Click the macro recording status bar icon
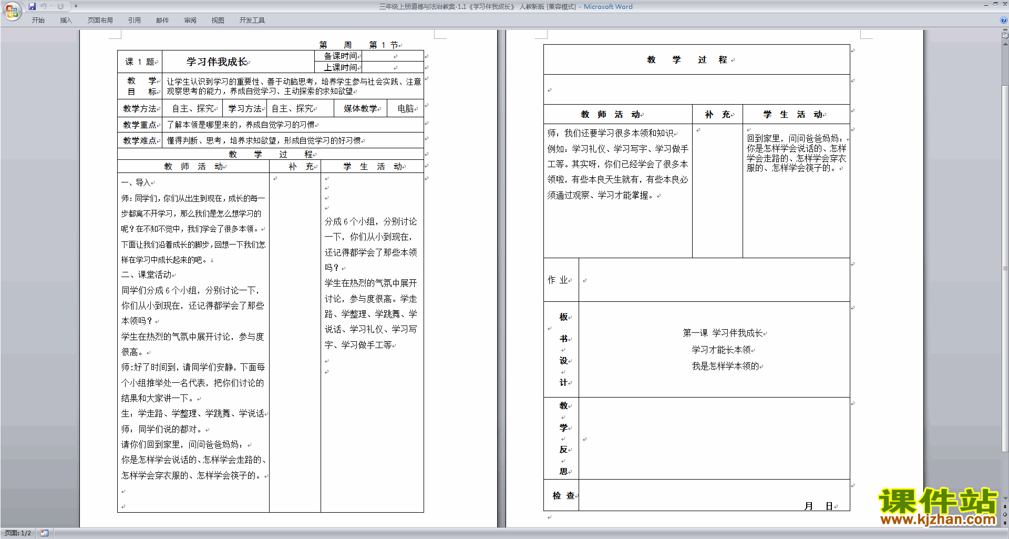 (x=44, y=533)
